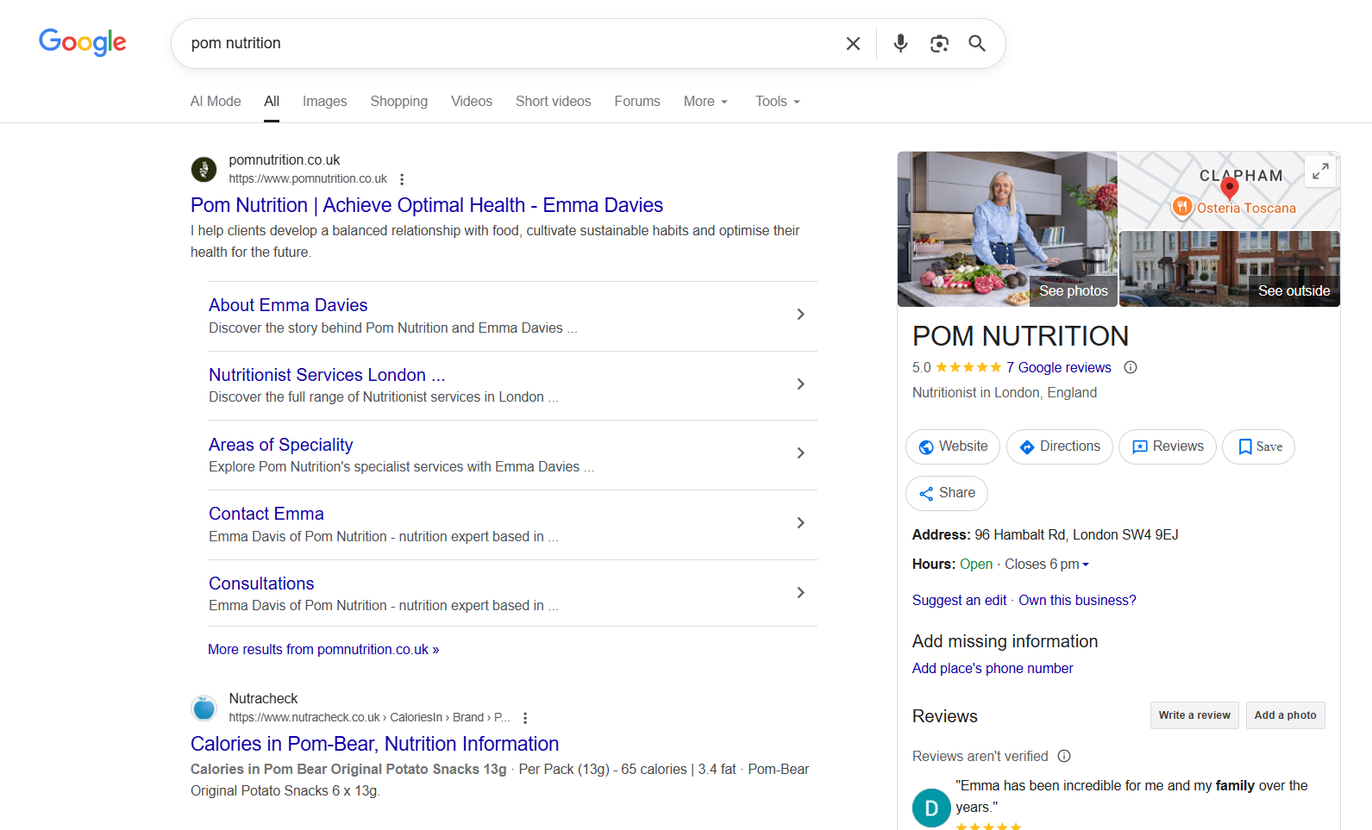Image resolution: width=1372 pixels, height=830 pixels.
Task: Expand the More search filters dropdown
Action: [705, 102]
